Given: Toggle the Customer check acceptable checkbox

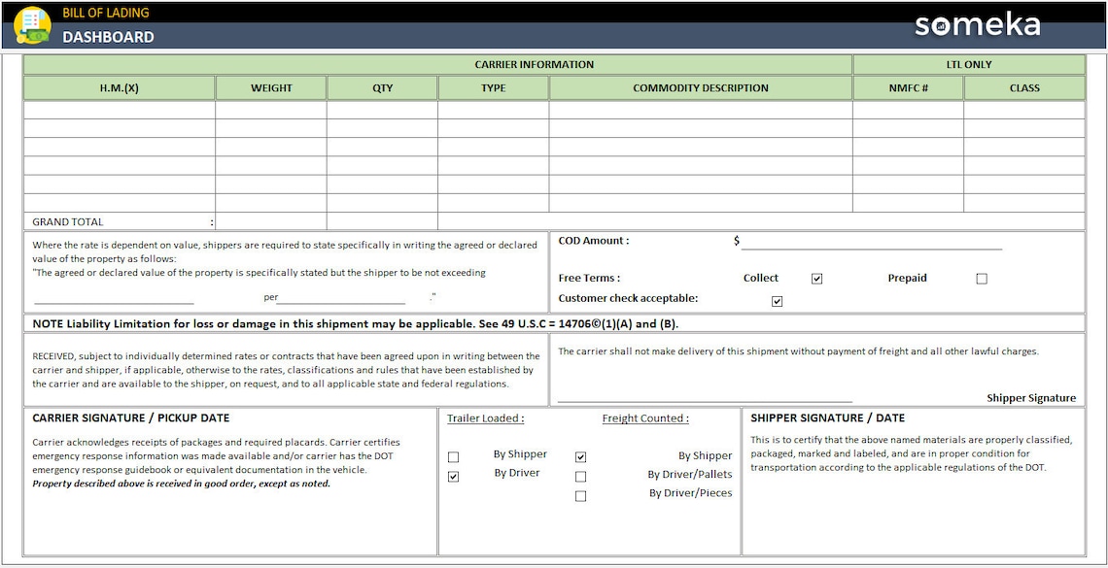Looking at the screenshot, I should [776, 300].
